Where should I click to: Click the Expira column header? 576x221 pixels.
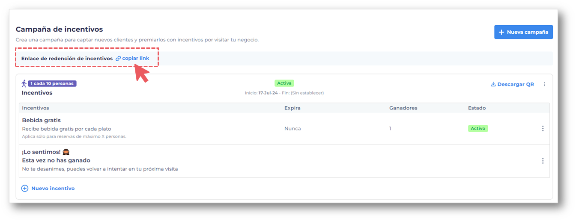[292, 108]
